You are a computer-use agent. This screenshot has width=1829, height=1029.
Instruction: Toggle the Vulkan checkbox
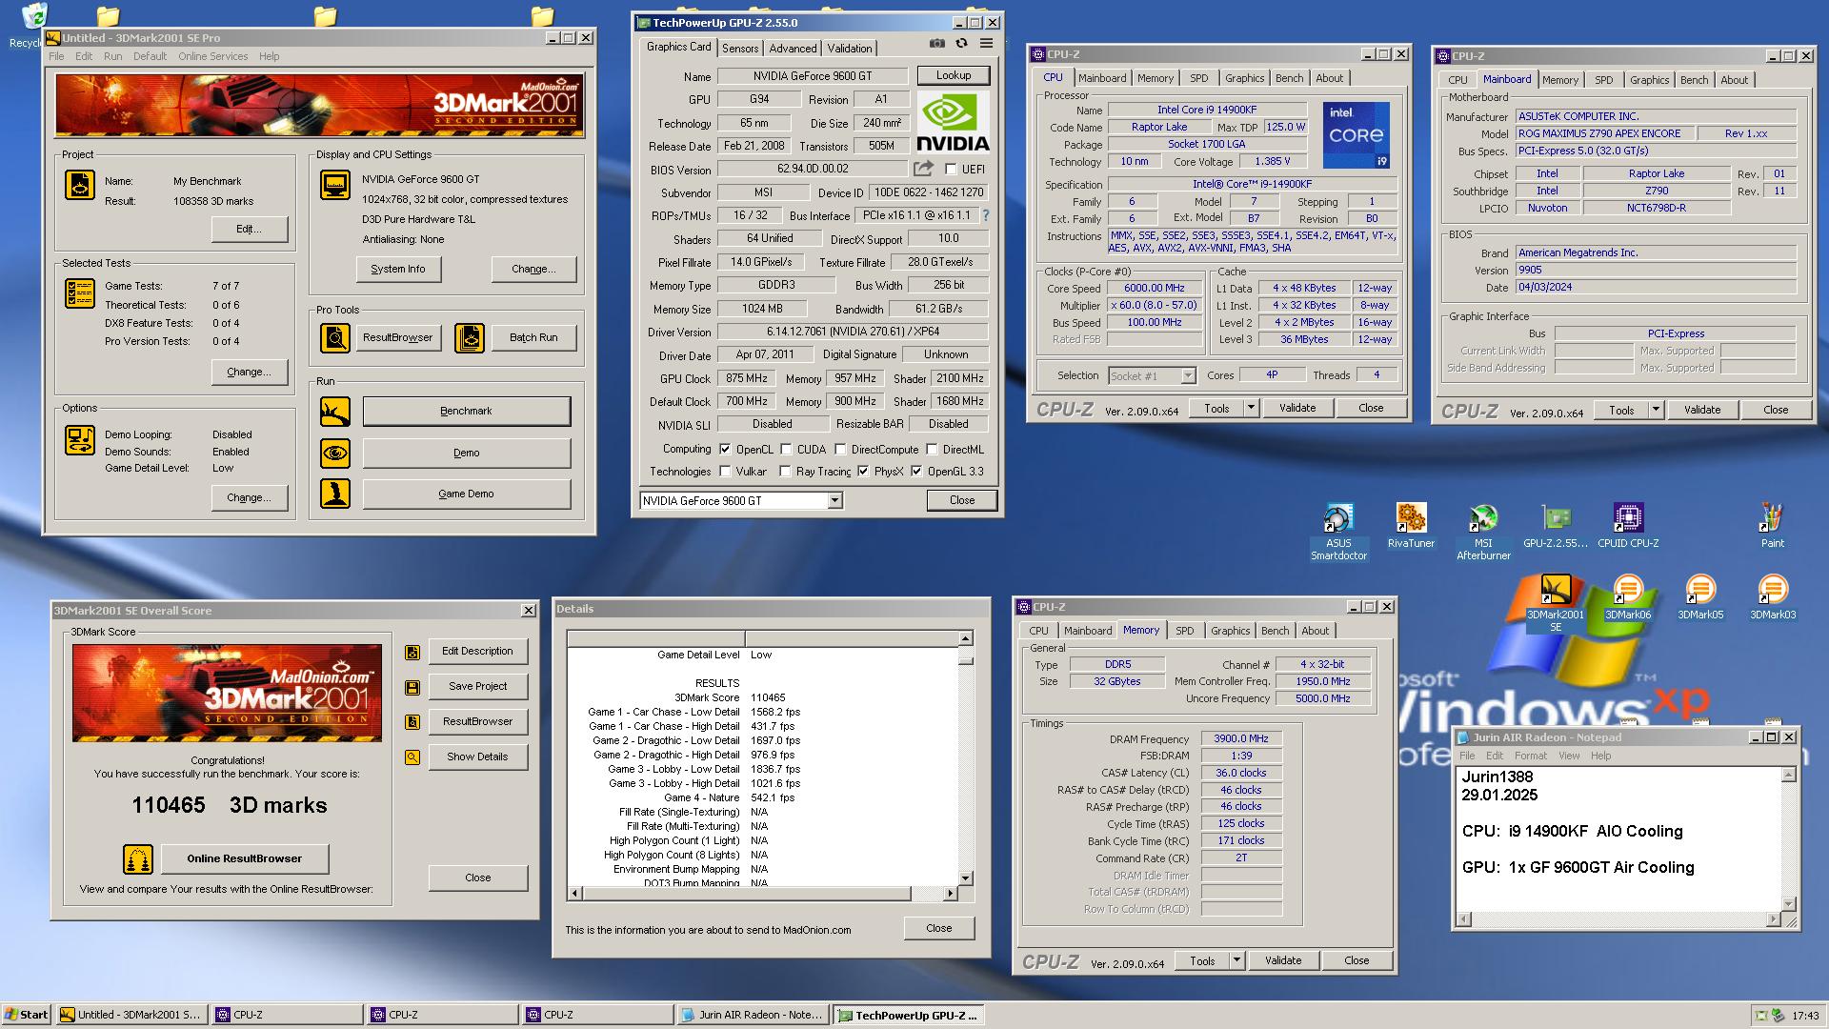[x=725, y=472]
